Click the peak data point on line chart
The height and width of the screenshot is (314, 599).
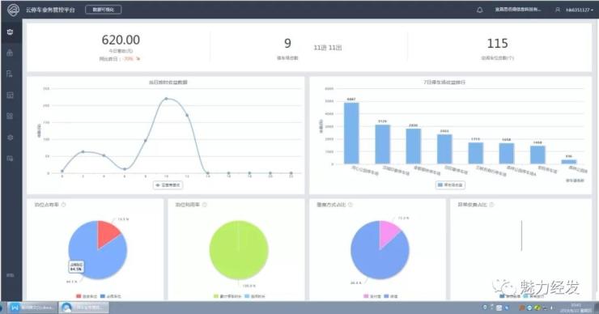coord(166,99)
